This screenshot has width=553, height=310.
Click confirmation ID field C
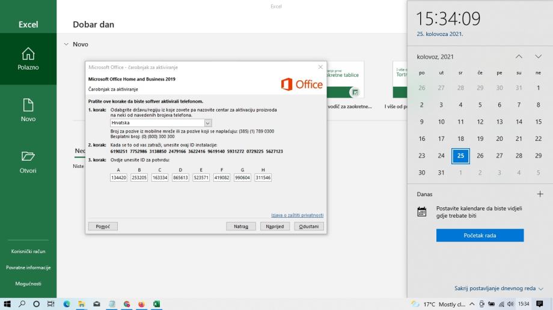click(x=160, y=177)
